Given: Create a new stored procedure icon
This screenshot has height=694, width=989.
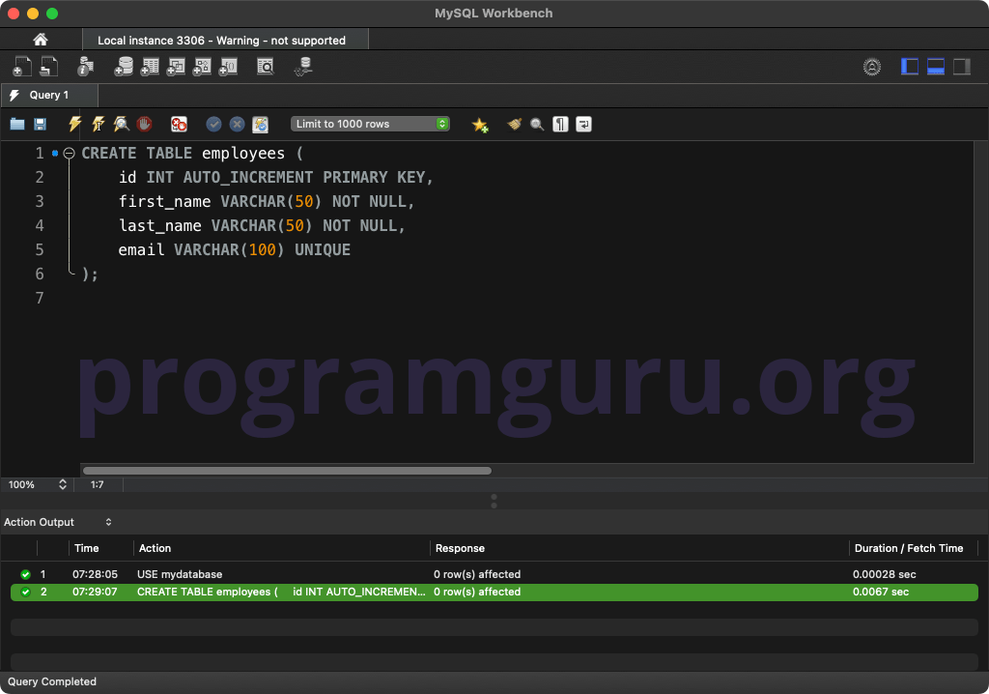Looking at the screenshot, I should coord(202,67).
